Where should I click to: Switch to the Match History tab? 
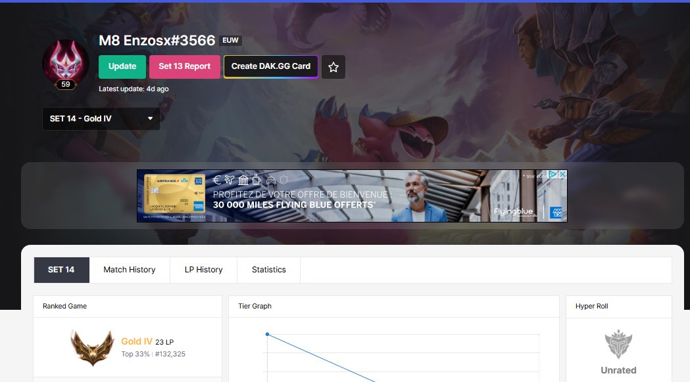click(x=130, y=270)
